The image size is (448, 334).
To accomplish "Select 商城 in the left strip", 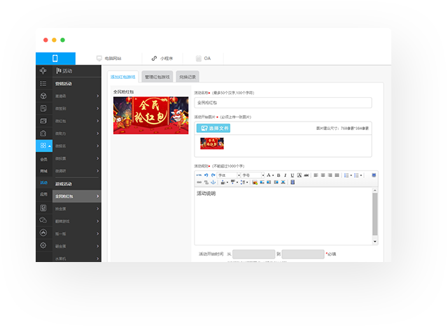I will pos(43,171).
